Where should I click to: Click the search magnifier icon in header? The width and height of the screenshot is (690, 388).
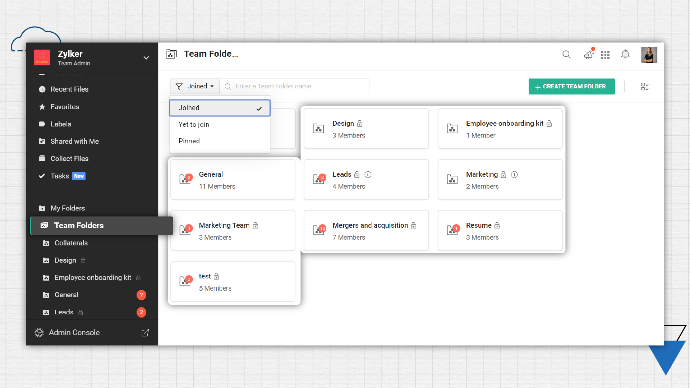[x=566, y=55]
